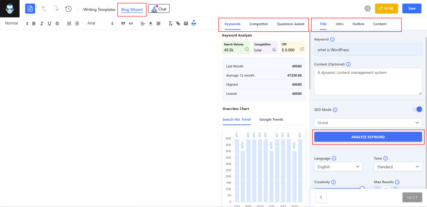The image size is (427, 207).
Task: Open the text alignment option
Action: pyautogui.click(x=143, y=24)
